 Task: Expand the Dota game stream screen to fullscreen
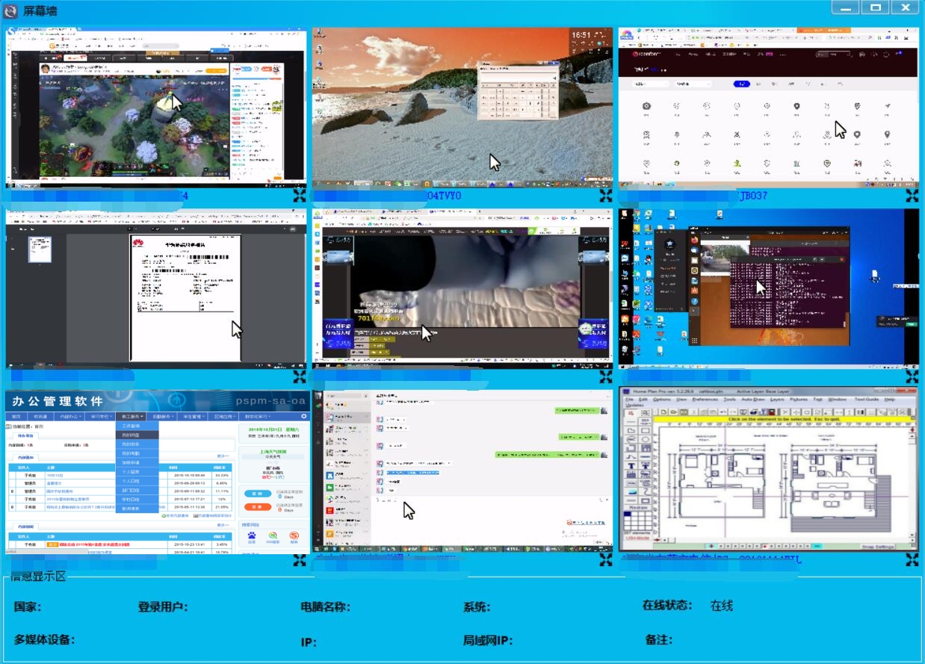[x=300, y=196]
